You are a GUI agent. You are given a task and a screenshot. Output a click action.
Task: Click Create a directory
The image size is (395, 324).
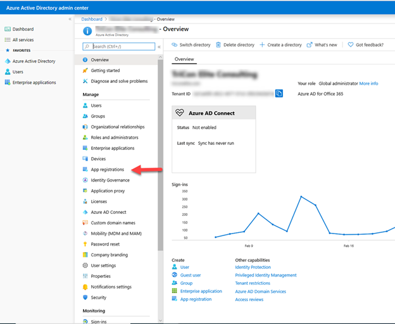pyautogui.click(x=280, y=45)
